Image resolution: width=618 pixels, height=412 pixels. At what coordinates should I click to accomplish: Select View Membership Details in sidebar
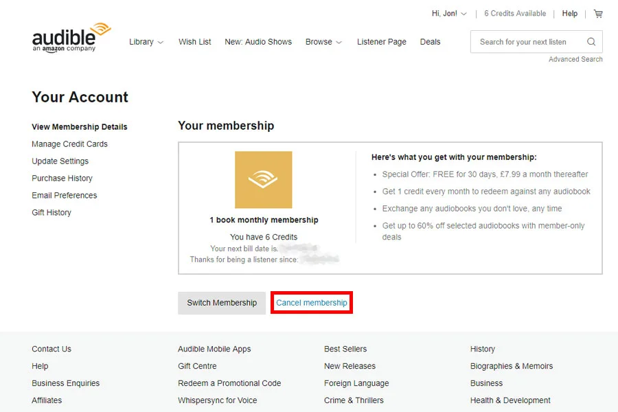click(x=80, y=127)
